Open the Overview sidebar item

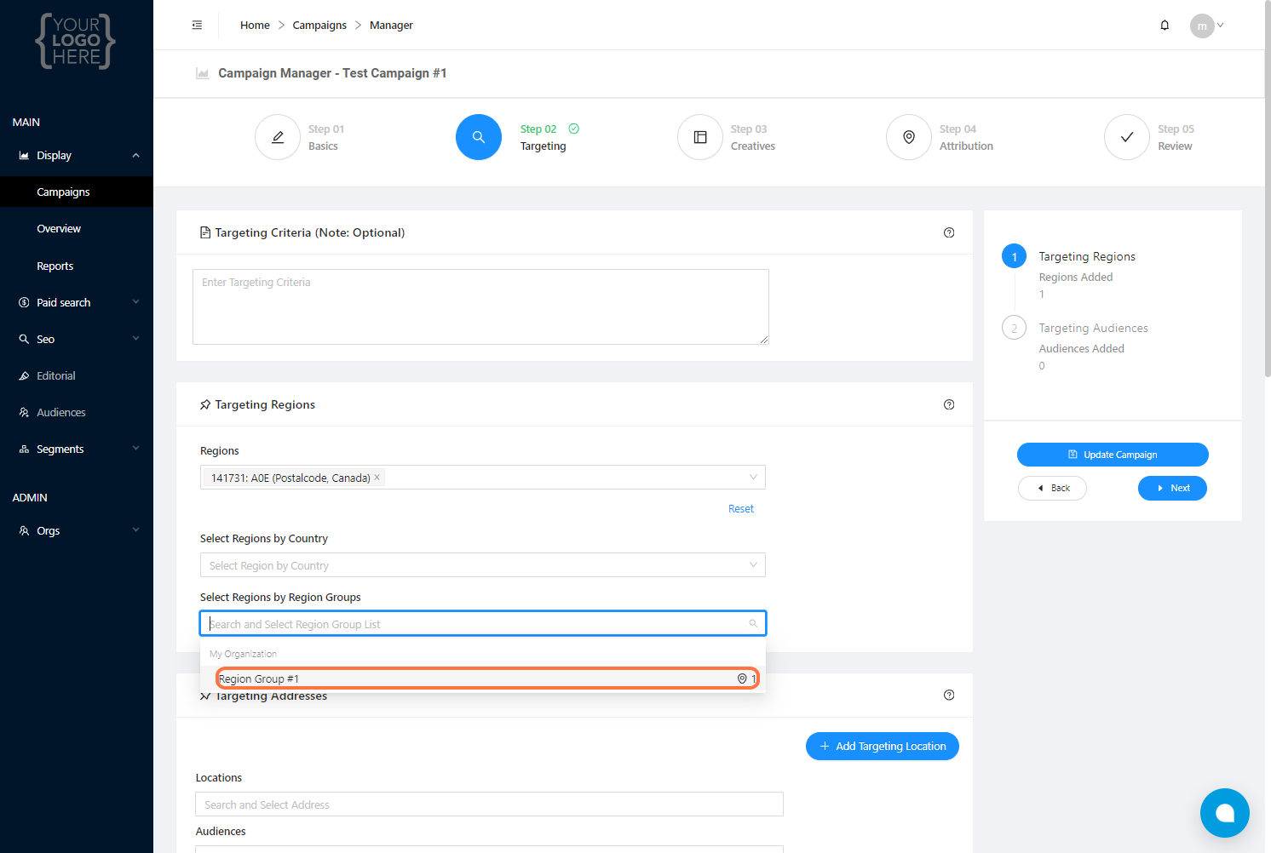[x=59, y=229]
